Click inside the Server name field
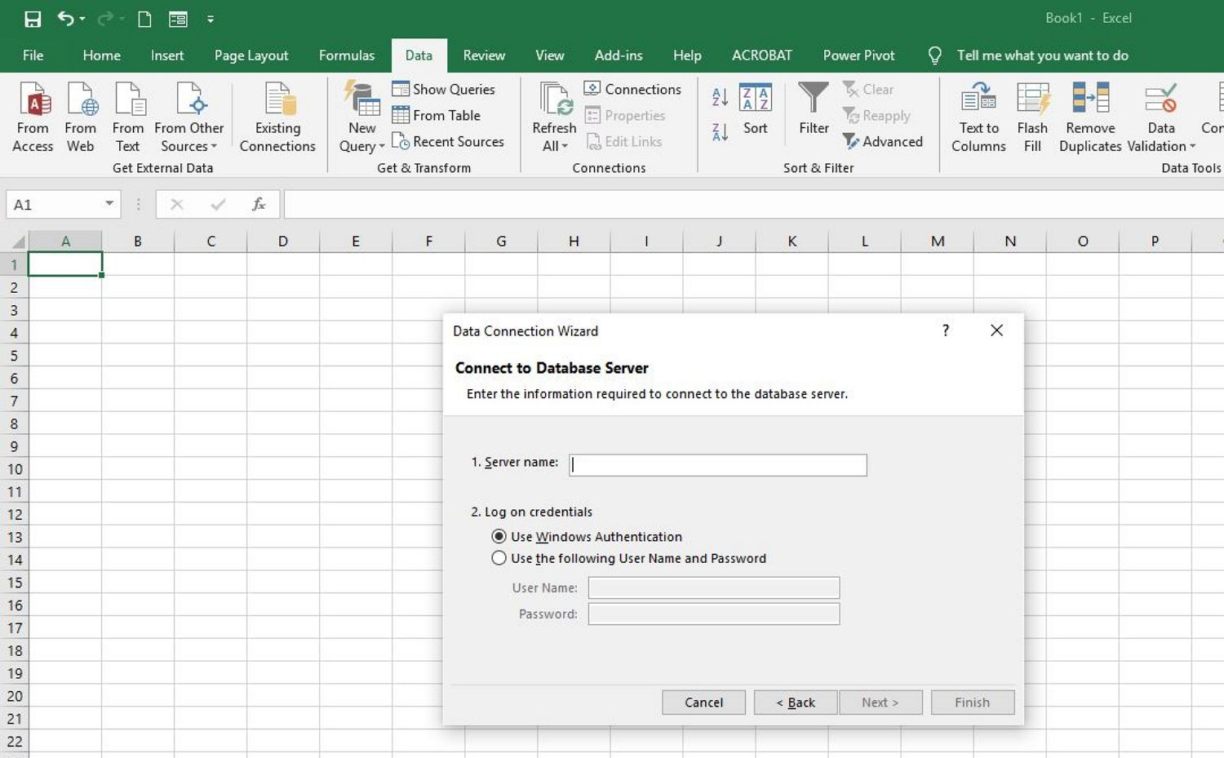The image size is (1224, 758). pos(716,464)
